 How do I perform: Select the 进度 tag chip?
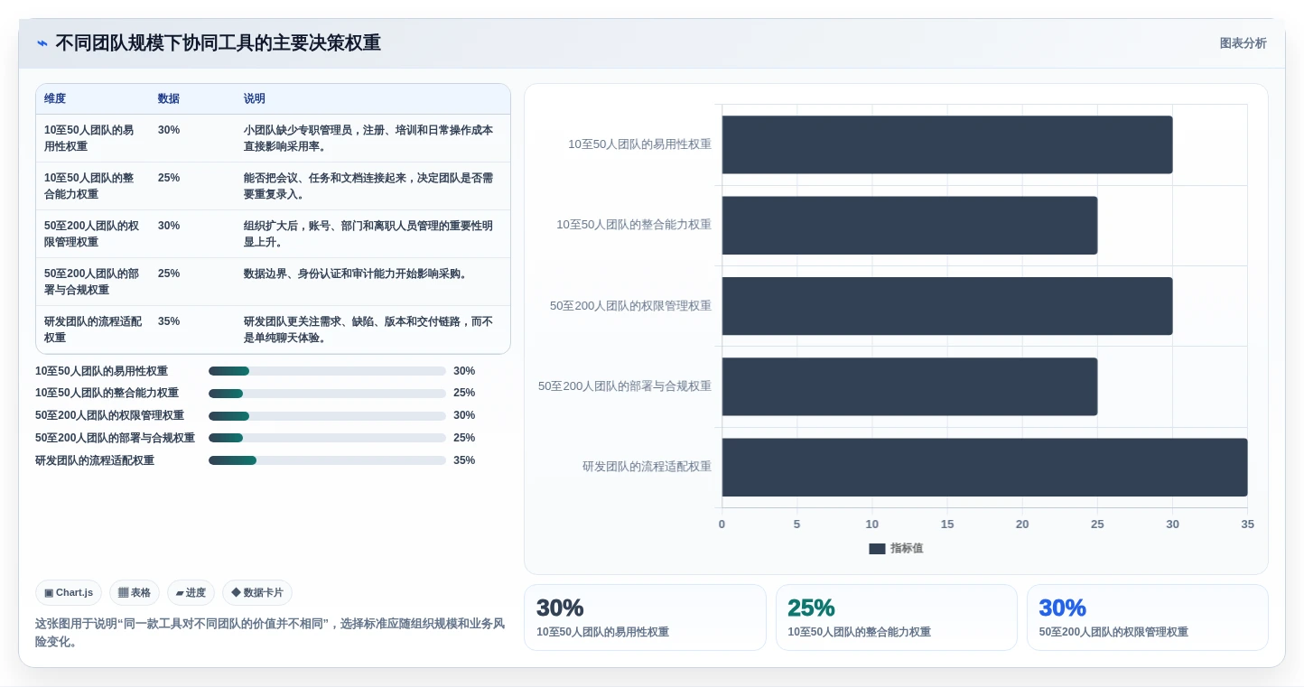pos(191,593)
